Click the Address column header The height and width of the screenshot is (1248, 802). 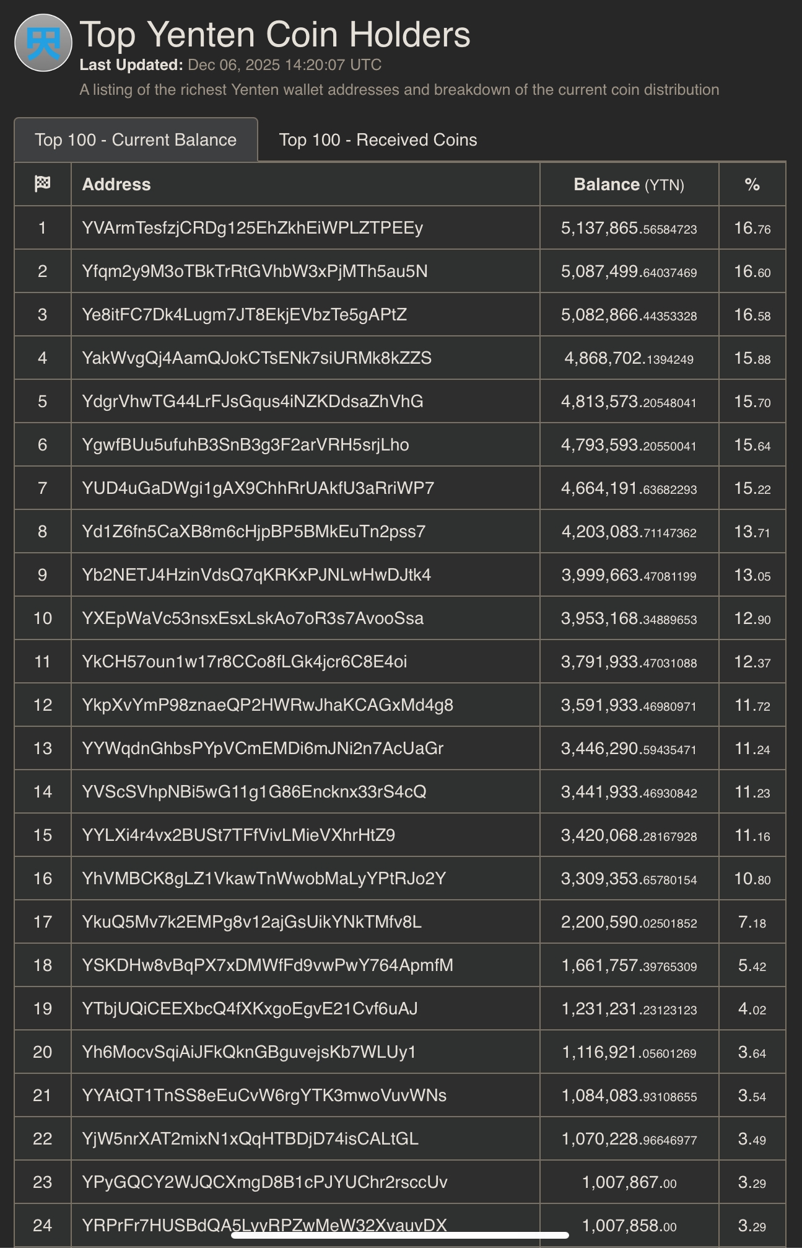[116, 184]
